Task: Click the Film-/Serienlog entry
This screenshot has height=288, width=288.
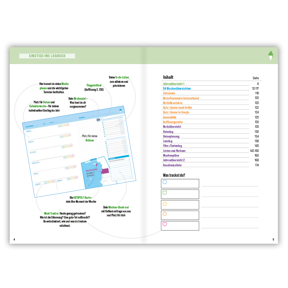Action: coord(173,146)
